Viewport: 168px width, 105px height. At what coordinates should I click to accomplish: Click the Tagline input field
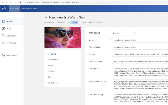tap(140, 54)
